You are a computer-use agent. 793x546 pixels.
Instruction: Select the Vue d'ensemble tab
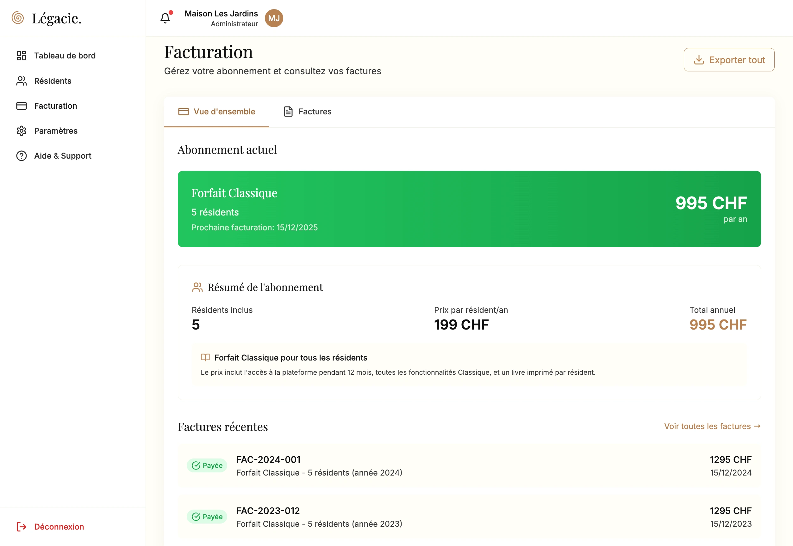216,112
